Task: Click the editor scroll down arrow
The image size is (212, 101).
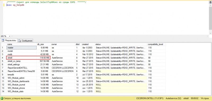Action: click(x=210, y=33)
